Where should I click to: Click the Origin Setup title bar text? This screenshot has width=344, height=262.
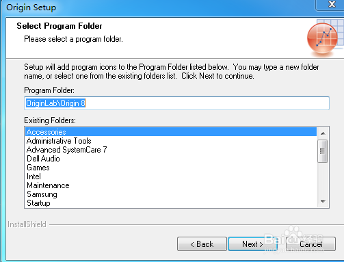click(x=31, y=8)
